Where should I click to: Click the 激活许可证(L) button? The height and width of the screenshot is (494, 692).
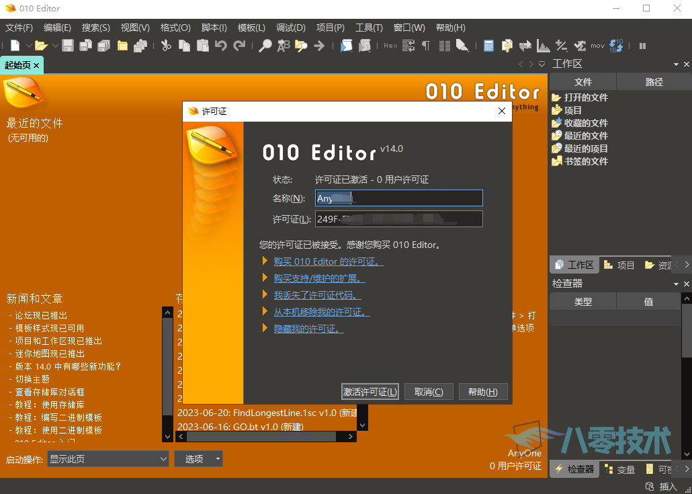click(370, 392)
